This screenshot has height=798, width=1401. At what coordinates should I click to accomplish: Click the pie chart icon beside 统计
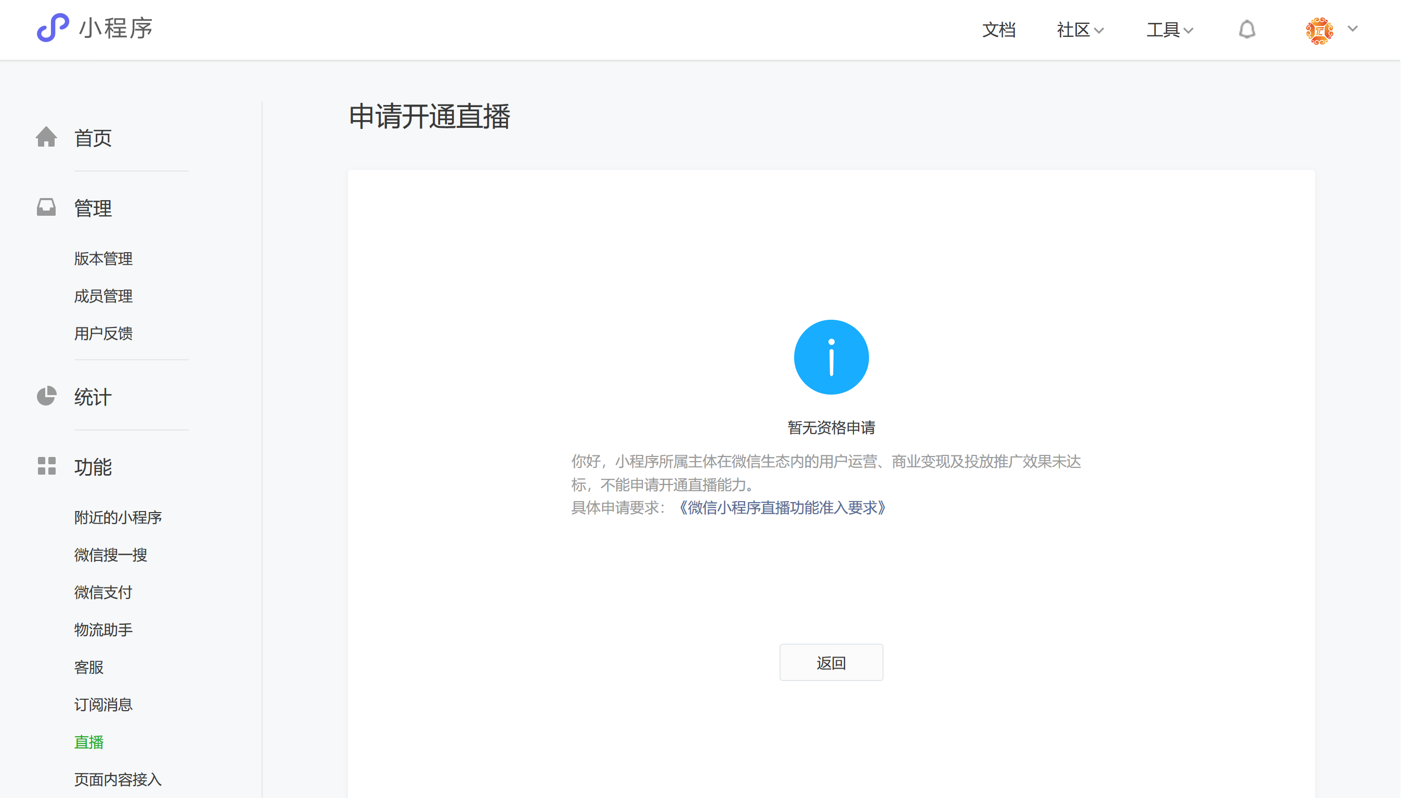pos(47,396)
